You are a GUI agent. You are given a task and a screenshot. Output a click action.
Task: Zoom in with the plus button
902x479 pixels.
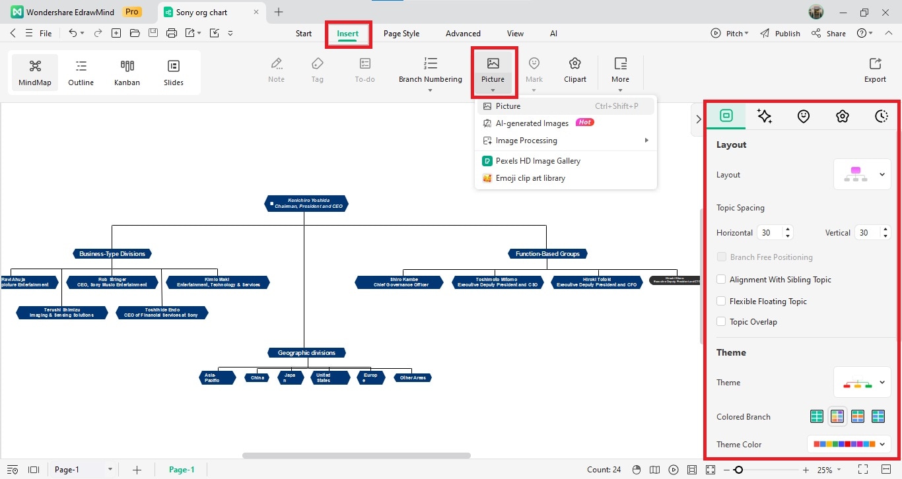coord(806,470)
